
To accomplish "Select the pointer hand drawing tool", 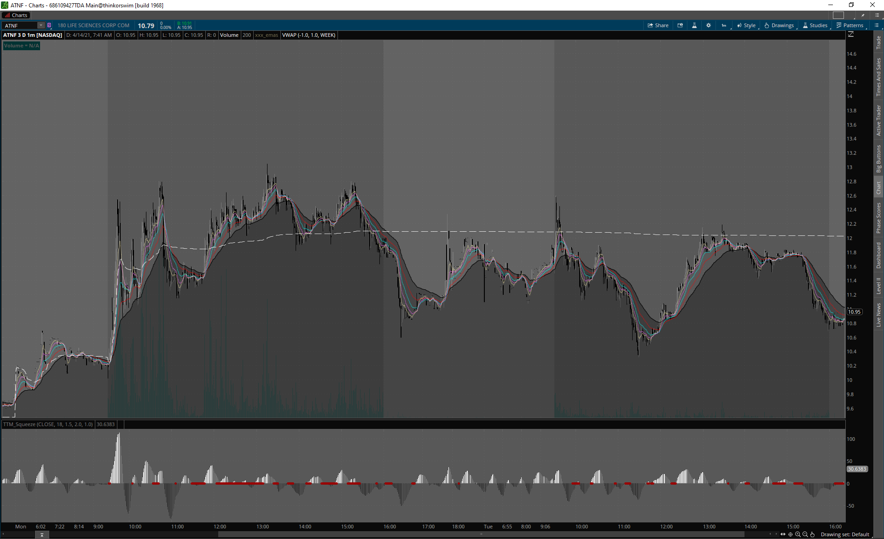I will 813,534.
